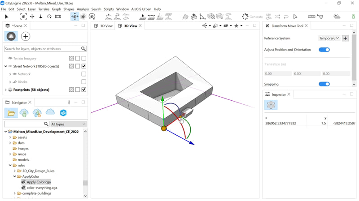Viewport: 359px width, 201px height.
Task: Open the Measure Distance ruler tool
Action: pyautogui.click(x=311, y=17)
